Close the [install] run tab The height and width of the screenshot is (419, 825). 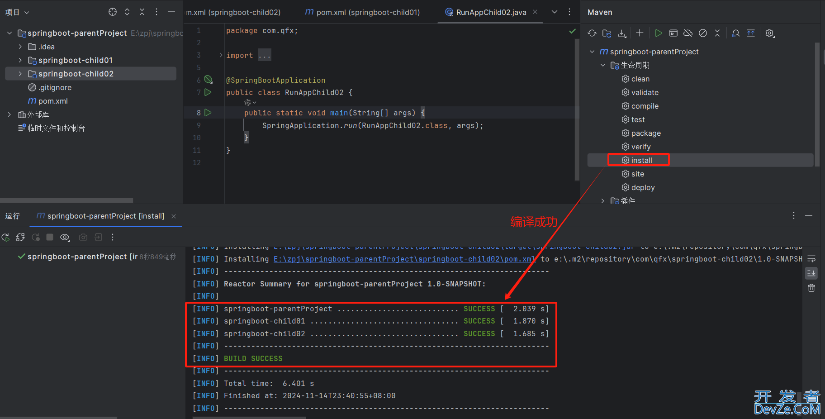(174, 216)
